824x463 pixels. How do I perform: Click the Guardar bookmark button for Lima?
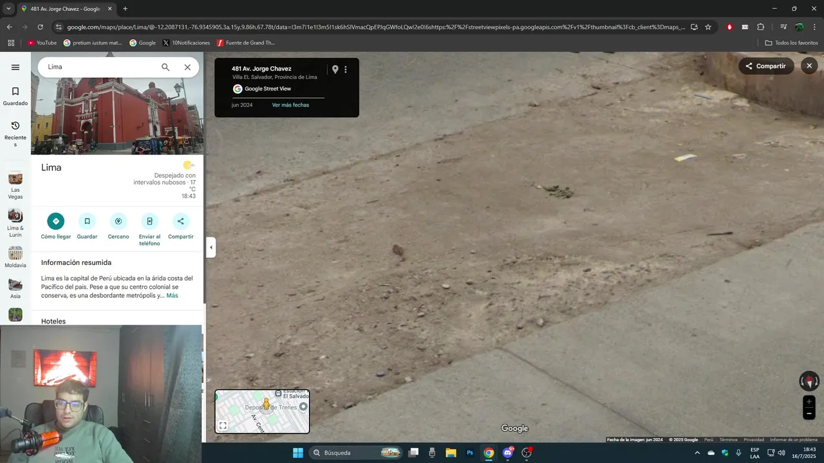click(x=87, y=226)
